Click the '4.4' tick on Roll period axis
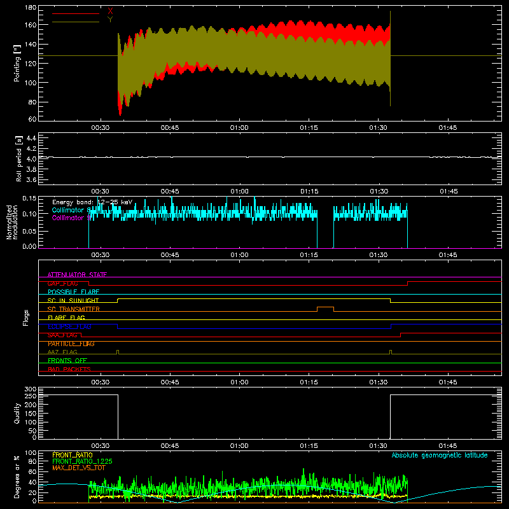509x509 pixels. pos(31,138)
